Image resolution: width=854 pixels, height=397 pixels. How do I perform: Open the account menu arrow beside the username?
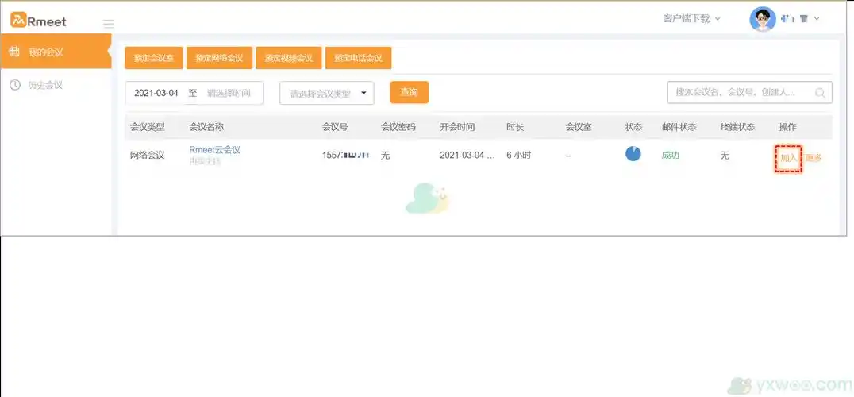coord(817,18)
